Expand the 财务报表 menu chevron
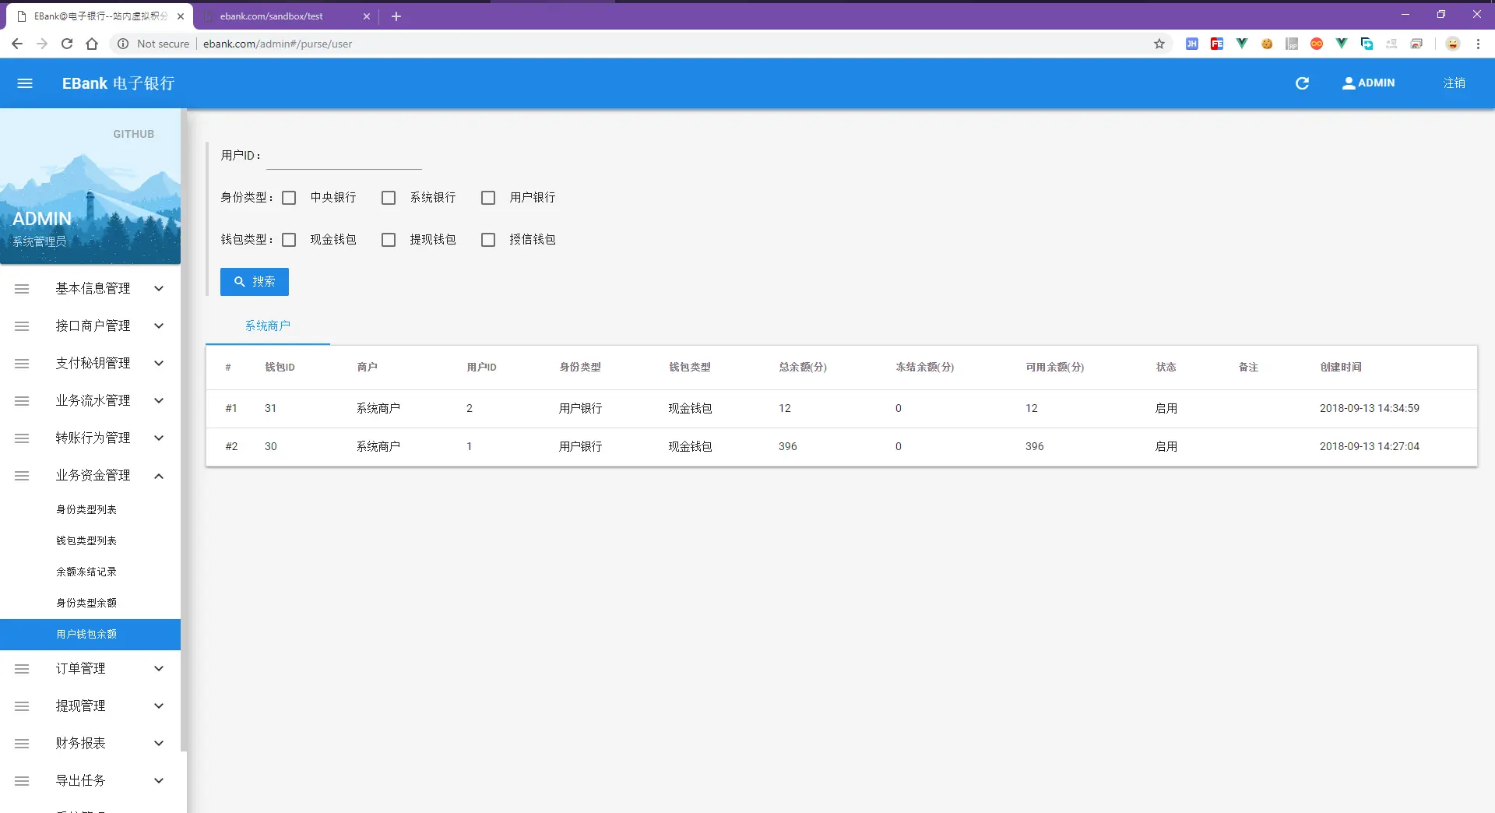Screen dimensions: 1495x813 point(159,744)
